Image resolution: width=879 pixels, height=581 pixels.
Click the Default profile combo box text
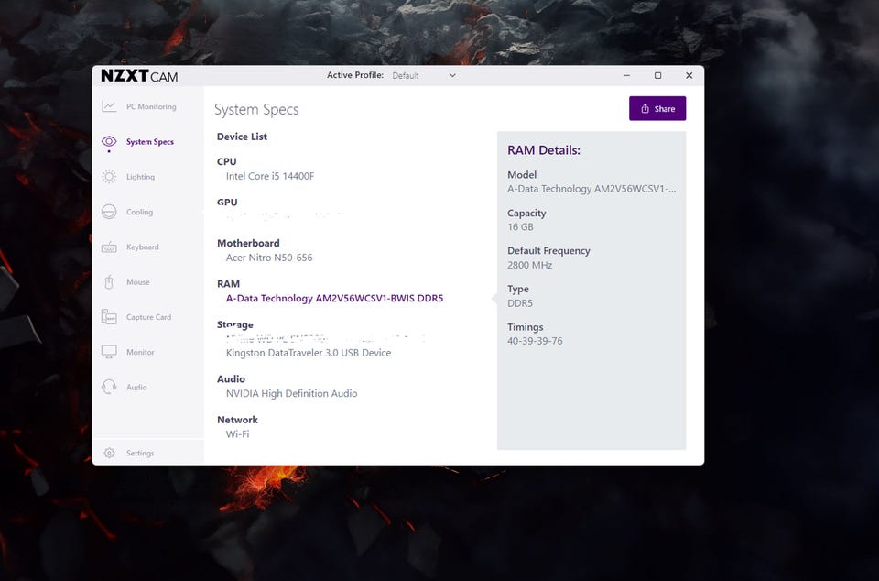pyautogui.click(x=406, y=76)
